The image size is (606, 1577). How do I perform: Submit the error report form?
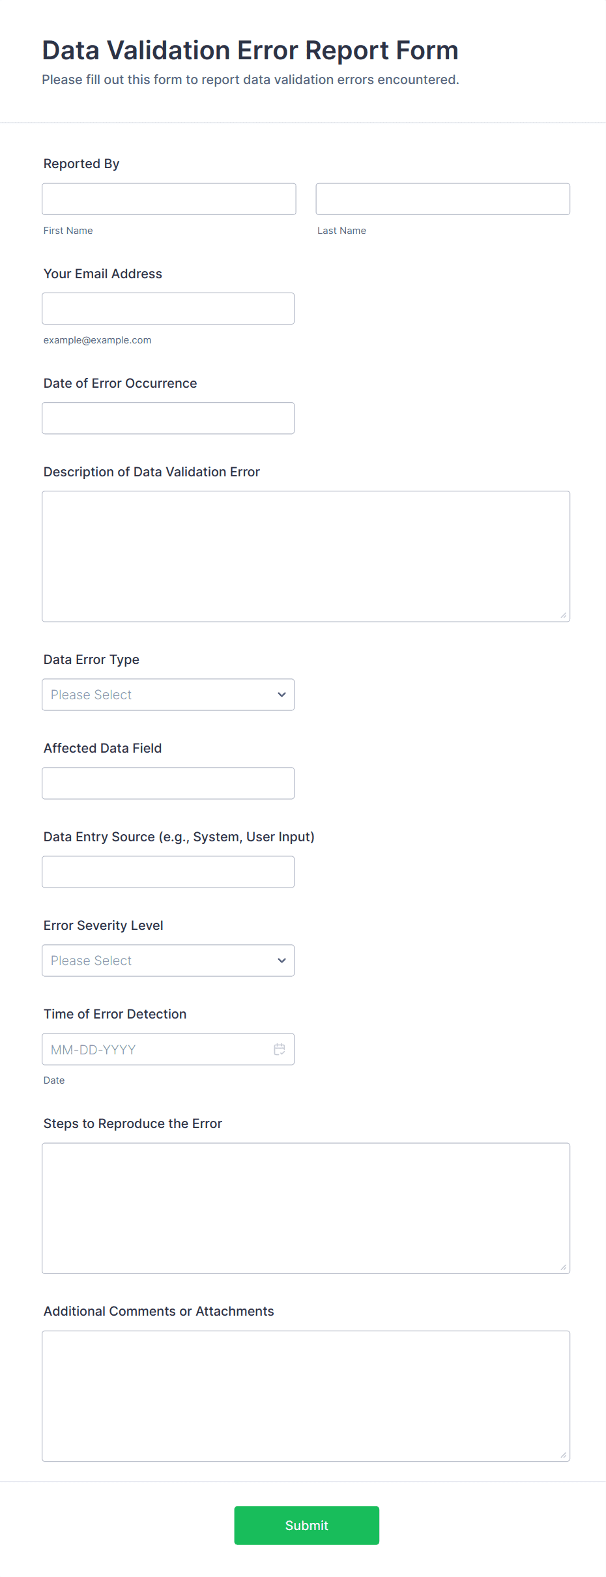click(306, 1525)
